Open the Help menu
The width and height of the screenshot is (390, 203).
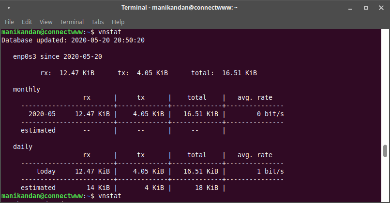coord(118,22)
